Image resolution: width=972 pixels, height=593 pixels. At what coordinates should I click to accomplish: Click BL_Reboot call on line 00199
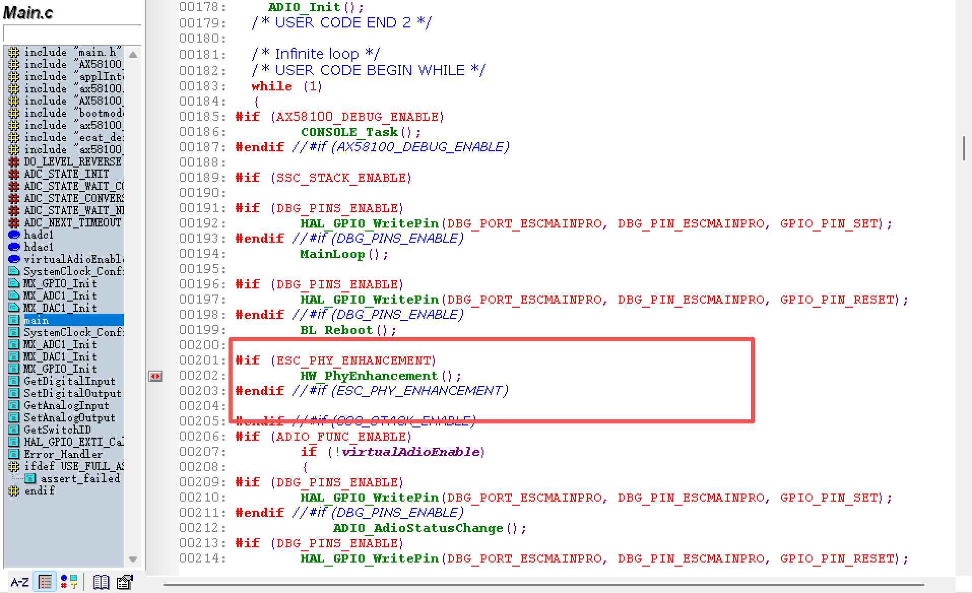[337, 331]
